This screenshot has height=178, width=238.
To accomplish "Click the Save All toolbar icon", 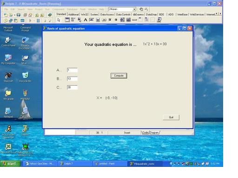I will point(25,15).
